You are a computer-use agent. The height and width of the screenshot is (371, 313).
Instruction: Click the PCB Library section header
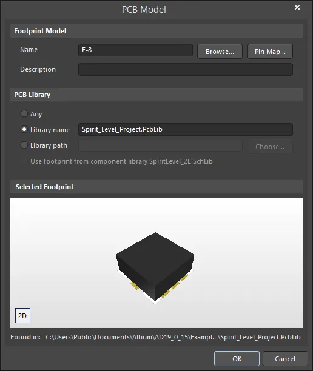tap(156, 95)
